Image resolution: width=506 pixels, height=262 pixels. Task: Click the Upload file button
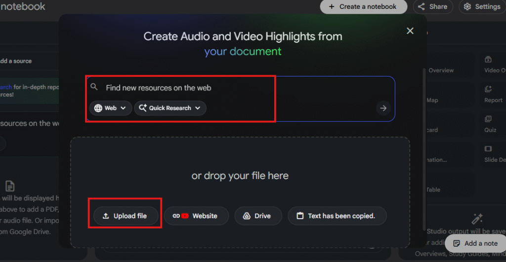pos(126,216)
